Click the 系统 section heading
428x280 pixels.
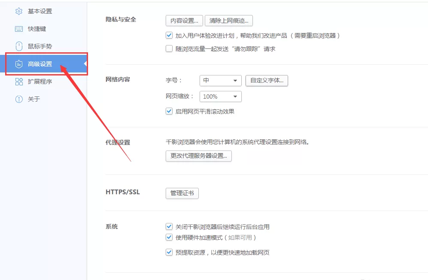click(112, 226)
